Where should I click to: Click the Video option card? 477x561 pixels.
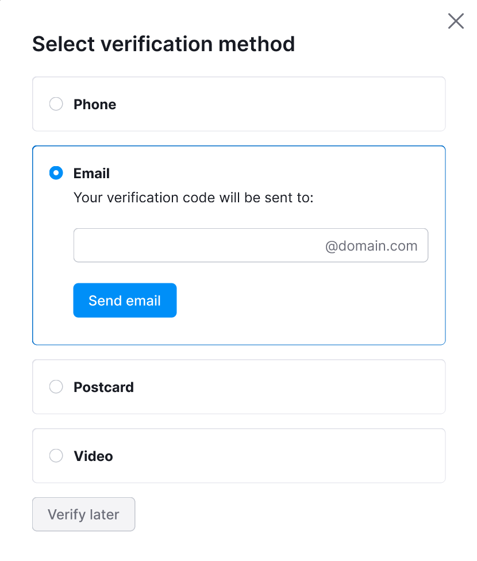click(238, 455)
